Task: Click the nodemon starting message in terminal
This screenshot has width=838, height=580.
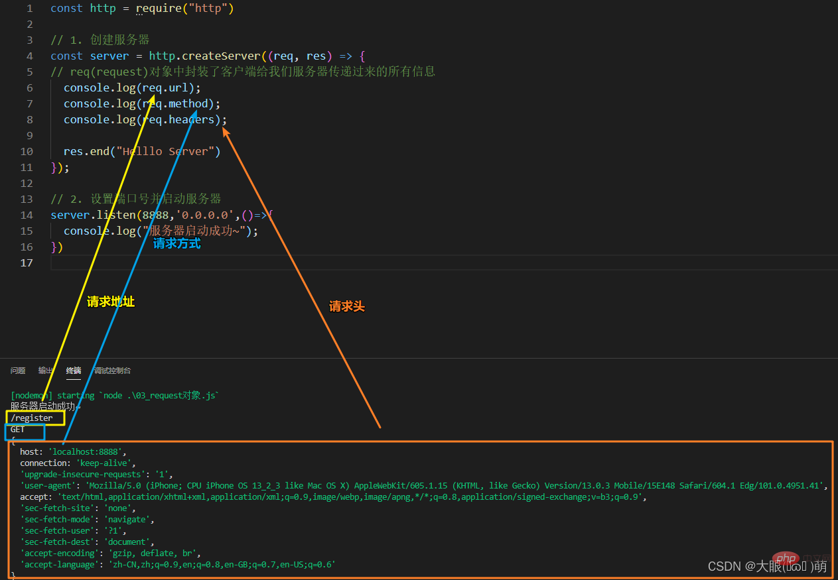Action: tap(114, 396)
